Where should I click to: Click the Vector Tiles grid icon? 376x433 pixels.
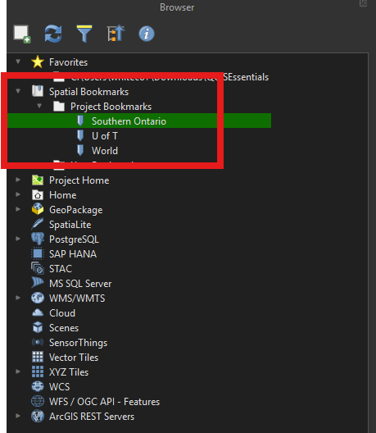tap(38, 357)
